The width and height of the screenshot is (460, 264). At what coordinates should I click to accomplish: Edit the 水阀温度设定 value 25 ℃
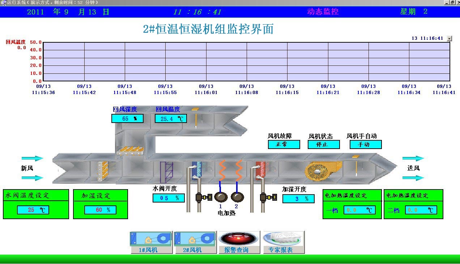33,210
